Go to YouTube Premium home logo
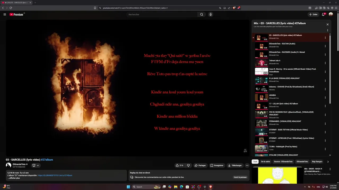 17,15
